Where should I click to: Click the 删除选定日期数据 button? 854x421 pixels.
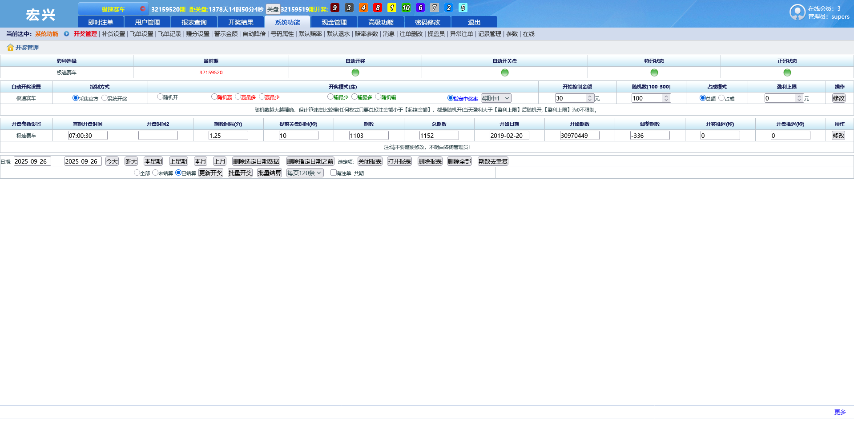pyautogui.click(x=256, y=161)
